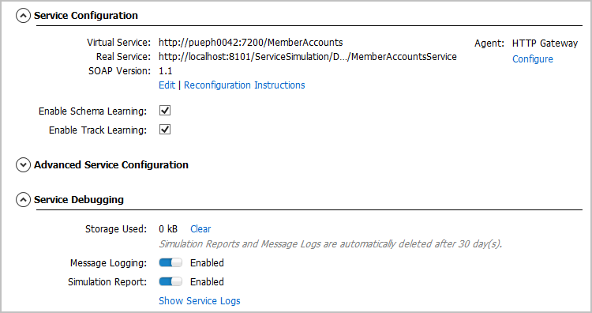This screenshot has width=592, height=313.
Task: Turn off the Message Logging toggle
Action: 170,262
